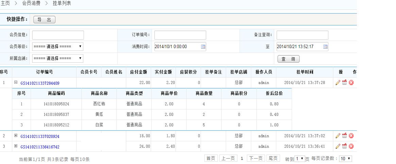Open the 每页记录数 dropdown
The width and height of the screenshot is (396, 164).
point(346,159)
